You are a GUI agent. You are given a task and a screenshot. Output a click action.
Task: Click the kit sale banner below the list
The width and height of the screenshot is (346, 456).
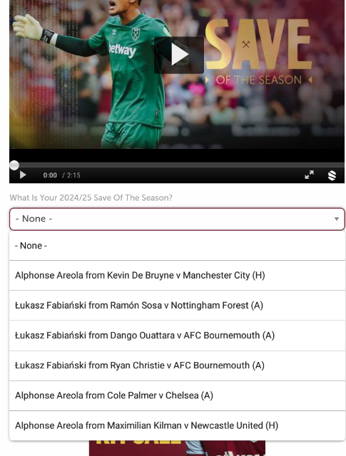click(177, 448)
